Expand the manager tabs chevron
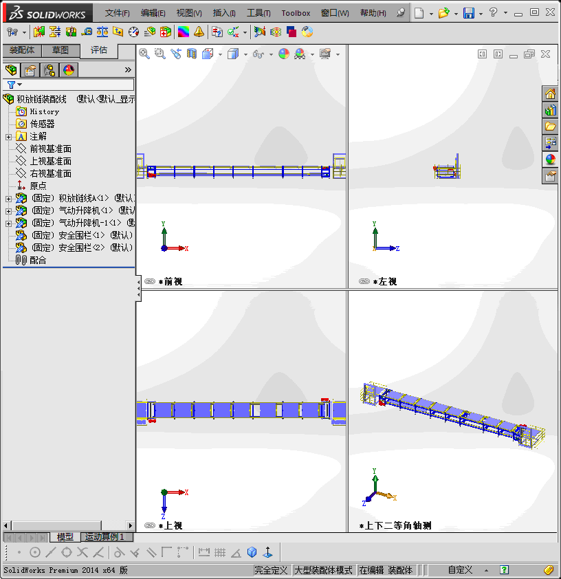This screenshot has width=561, height=579. 128,69
